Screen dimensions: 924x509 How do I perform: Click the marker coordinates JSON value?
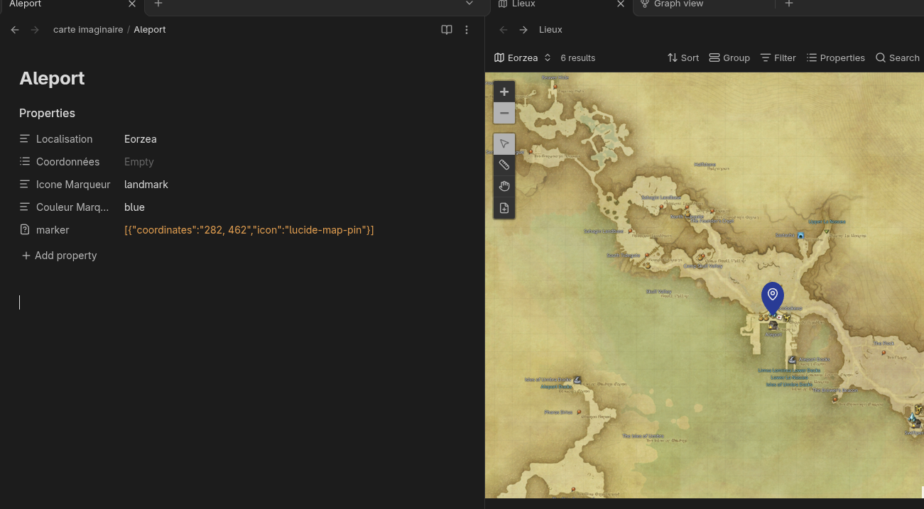(249, 230)
